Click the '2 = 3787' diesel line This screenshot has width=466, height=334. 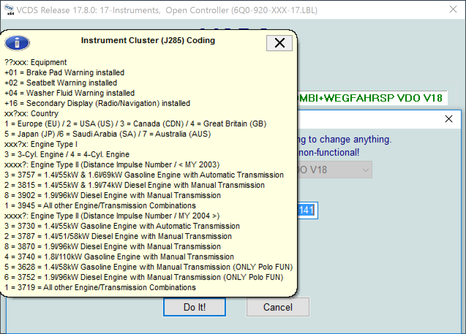(x=118, y=236)
